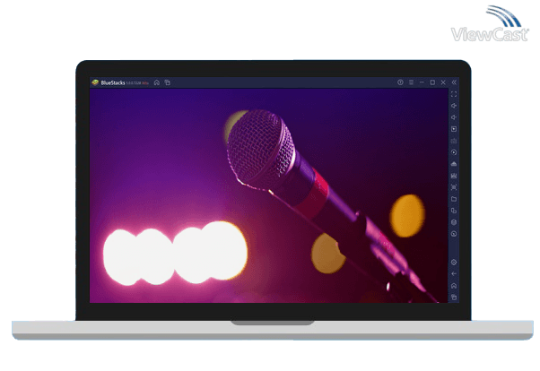This screenshot has height=371, width=540.
Task: Click the home icon at the sidebar bottom
Action: (454, 286)
